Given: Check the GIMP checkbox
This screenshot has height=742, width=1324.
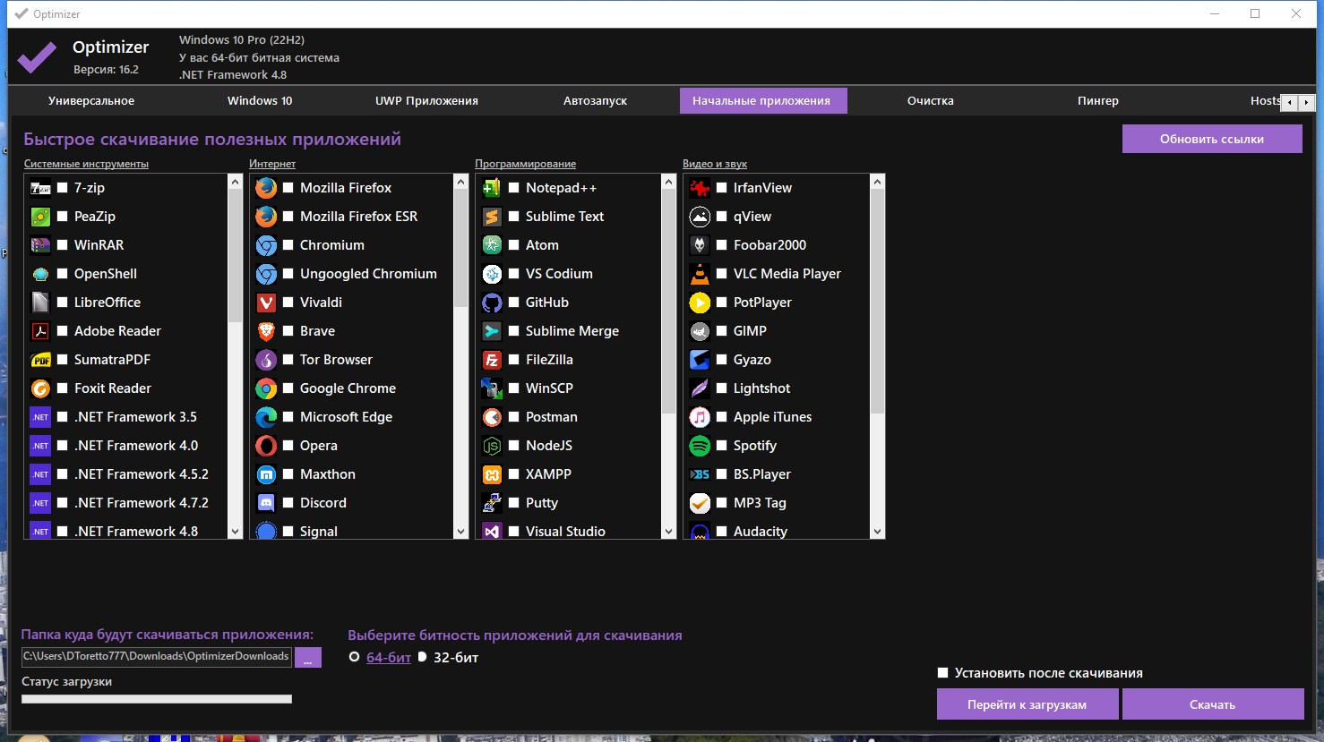Looking at the screenshot, I should [x=722, y=331].
